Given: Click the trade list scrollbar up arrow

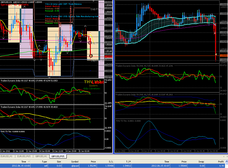Looking at the screenshot, I should coord(227,161).
